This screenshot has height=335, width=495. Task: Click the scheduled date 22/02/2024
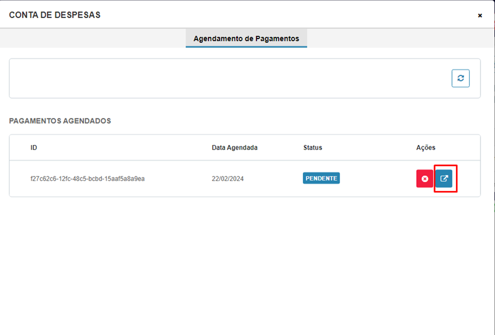point(227,179)
